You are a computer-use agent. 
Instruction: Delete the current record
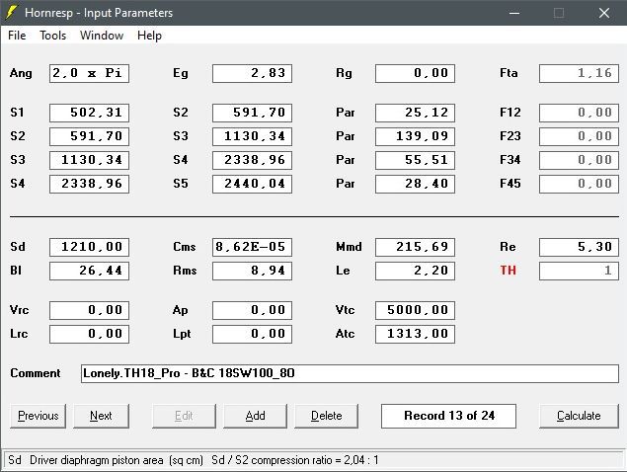[x=327, y=416]
